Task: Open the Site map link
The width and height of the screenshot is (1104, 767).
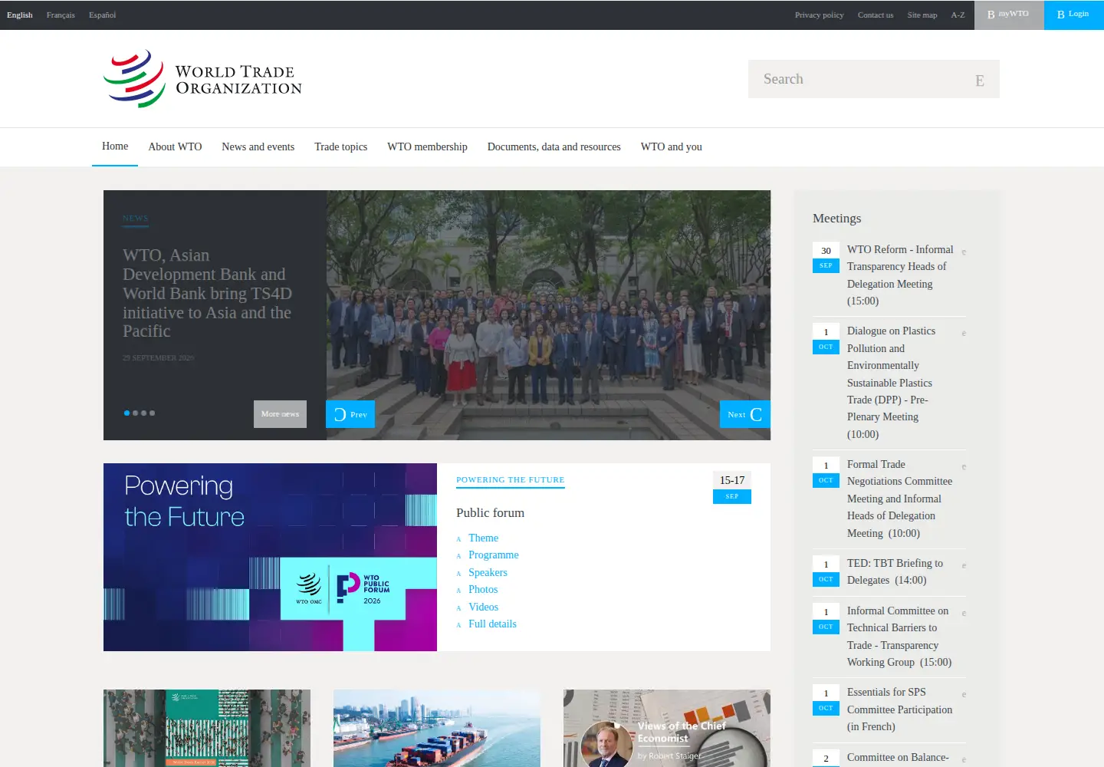Action: [922, 15]
